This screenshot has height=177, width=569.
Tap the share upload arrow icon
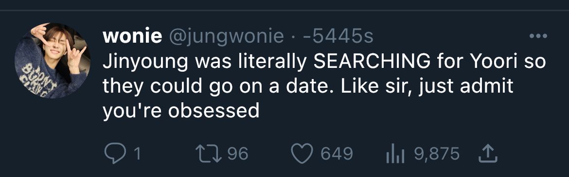coord(488,153)
